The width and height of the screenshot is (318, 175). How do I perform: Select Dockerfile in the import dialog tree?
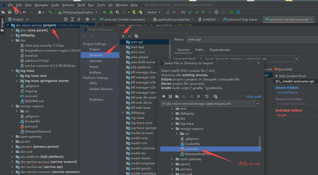pyautogui.click(x=192, y=144)
